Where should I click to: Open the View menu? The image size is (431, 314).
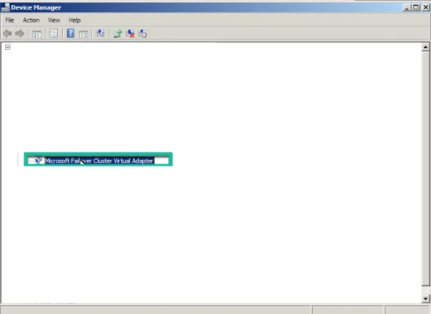tap(54, 20)
